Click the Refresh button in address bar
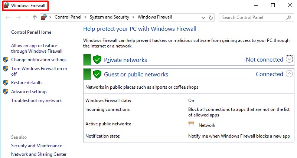Image resolution: width=297 pixels, height=158 pixels. coord(211,17)
